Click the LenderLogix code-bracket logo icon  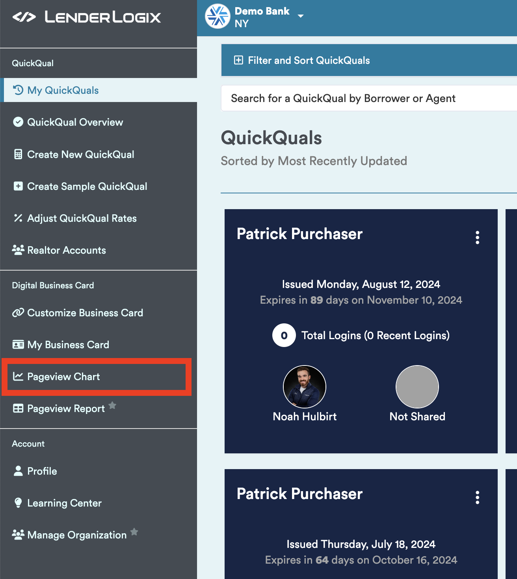coord(24,17)
